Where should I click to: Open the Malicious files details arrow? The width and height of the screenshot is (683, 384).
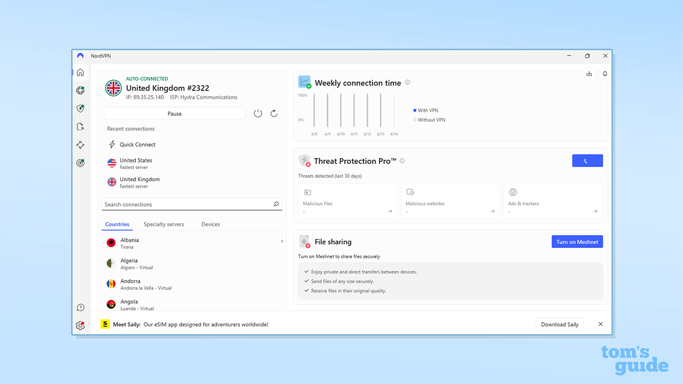click(390, 211)
